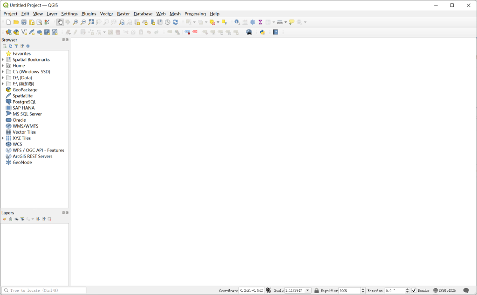Image resolution: width=477 pixels, height=295 pixels.
Task: Select GeoPackage in Browser tree
Action: 25,90
